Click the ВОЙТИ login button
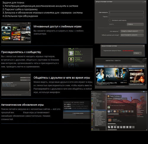The image size is (148, 144). [x=117, y=24]
